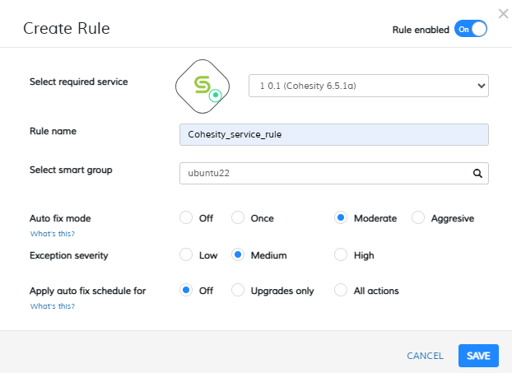Open What's this link under Auto fix mode

point(52,235)
